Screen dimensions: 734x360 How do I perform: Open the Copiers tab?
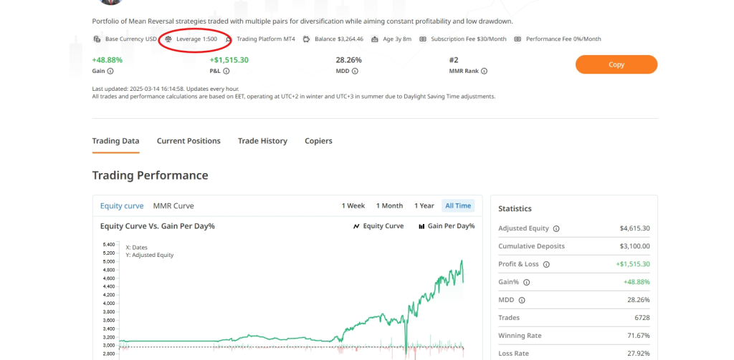pyautogui.click(x=318, y=141)
